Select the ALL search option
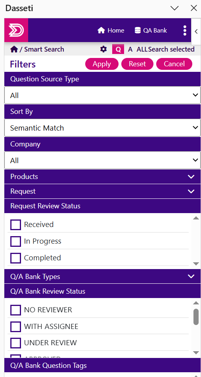 [142, 49]
